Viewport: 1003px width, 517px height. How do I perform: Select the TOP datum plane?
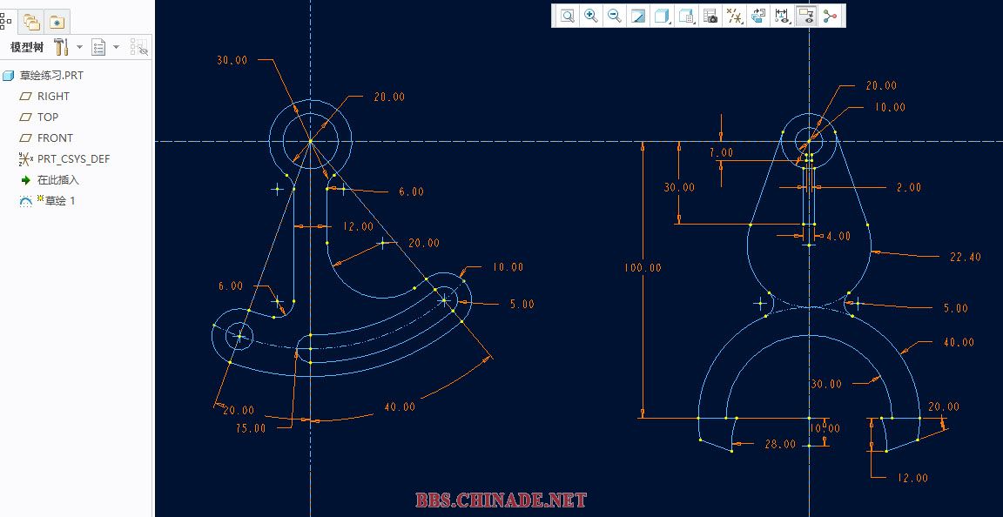coord(47,117)
